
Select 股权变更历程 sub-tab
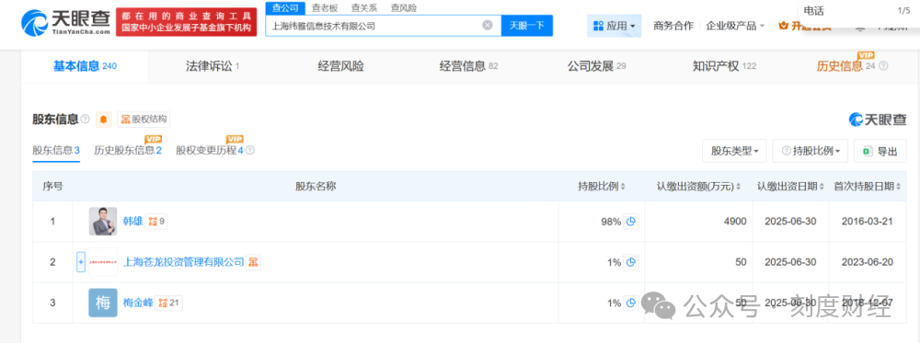pos(210,151)
